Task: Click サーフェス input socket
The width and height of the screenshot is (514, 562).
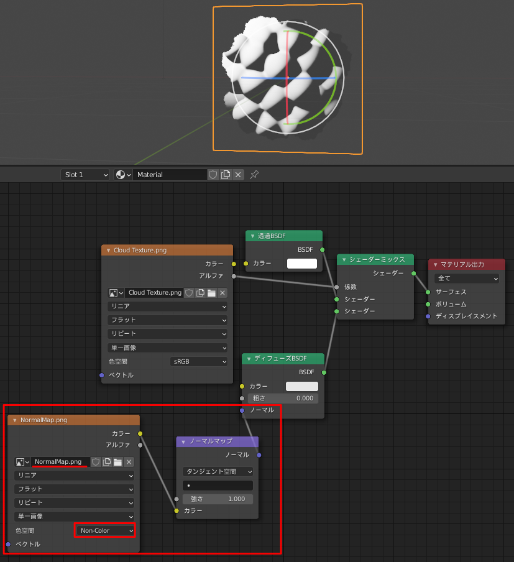Action: 428,292
